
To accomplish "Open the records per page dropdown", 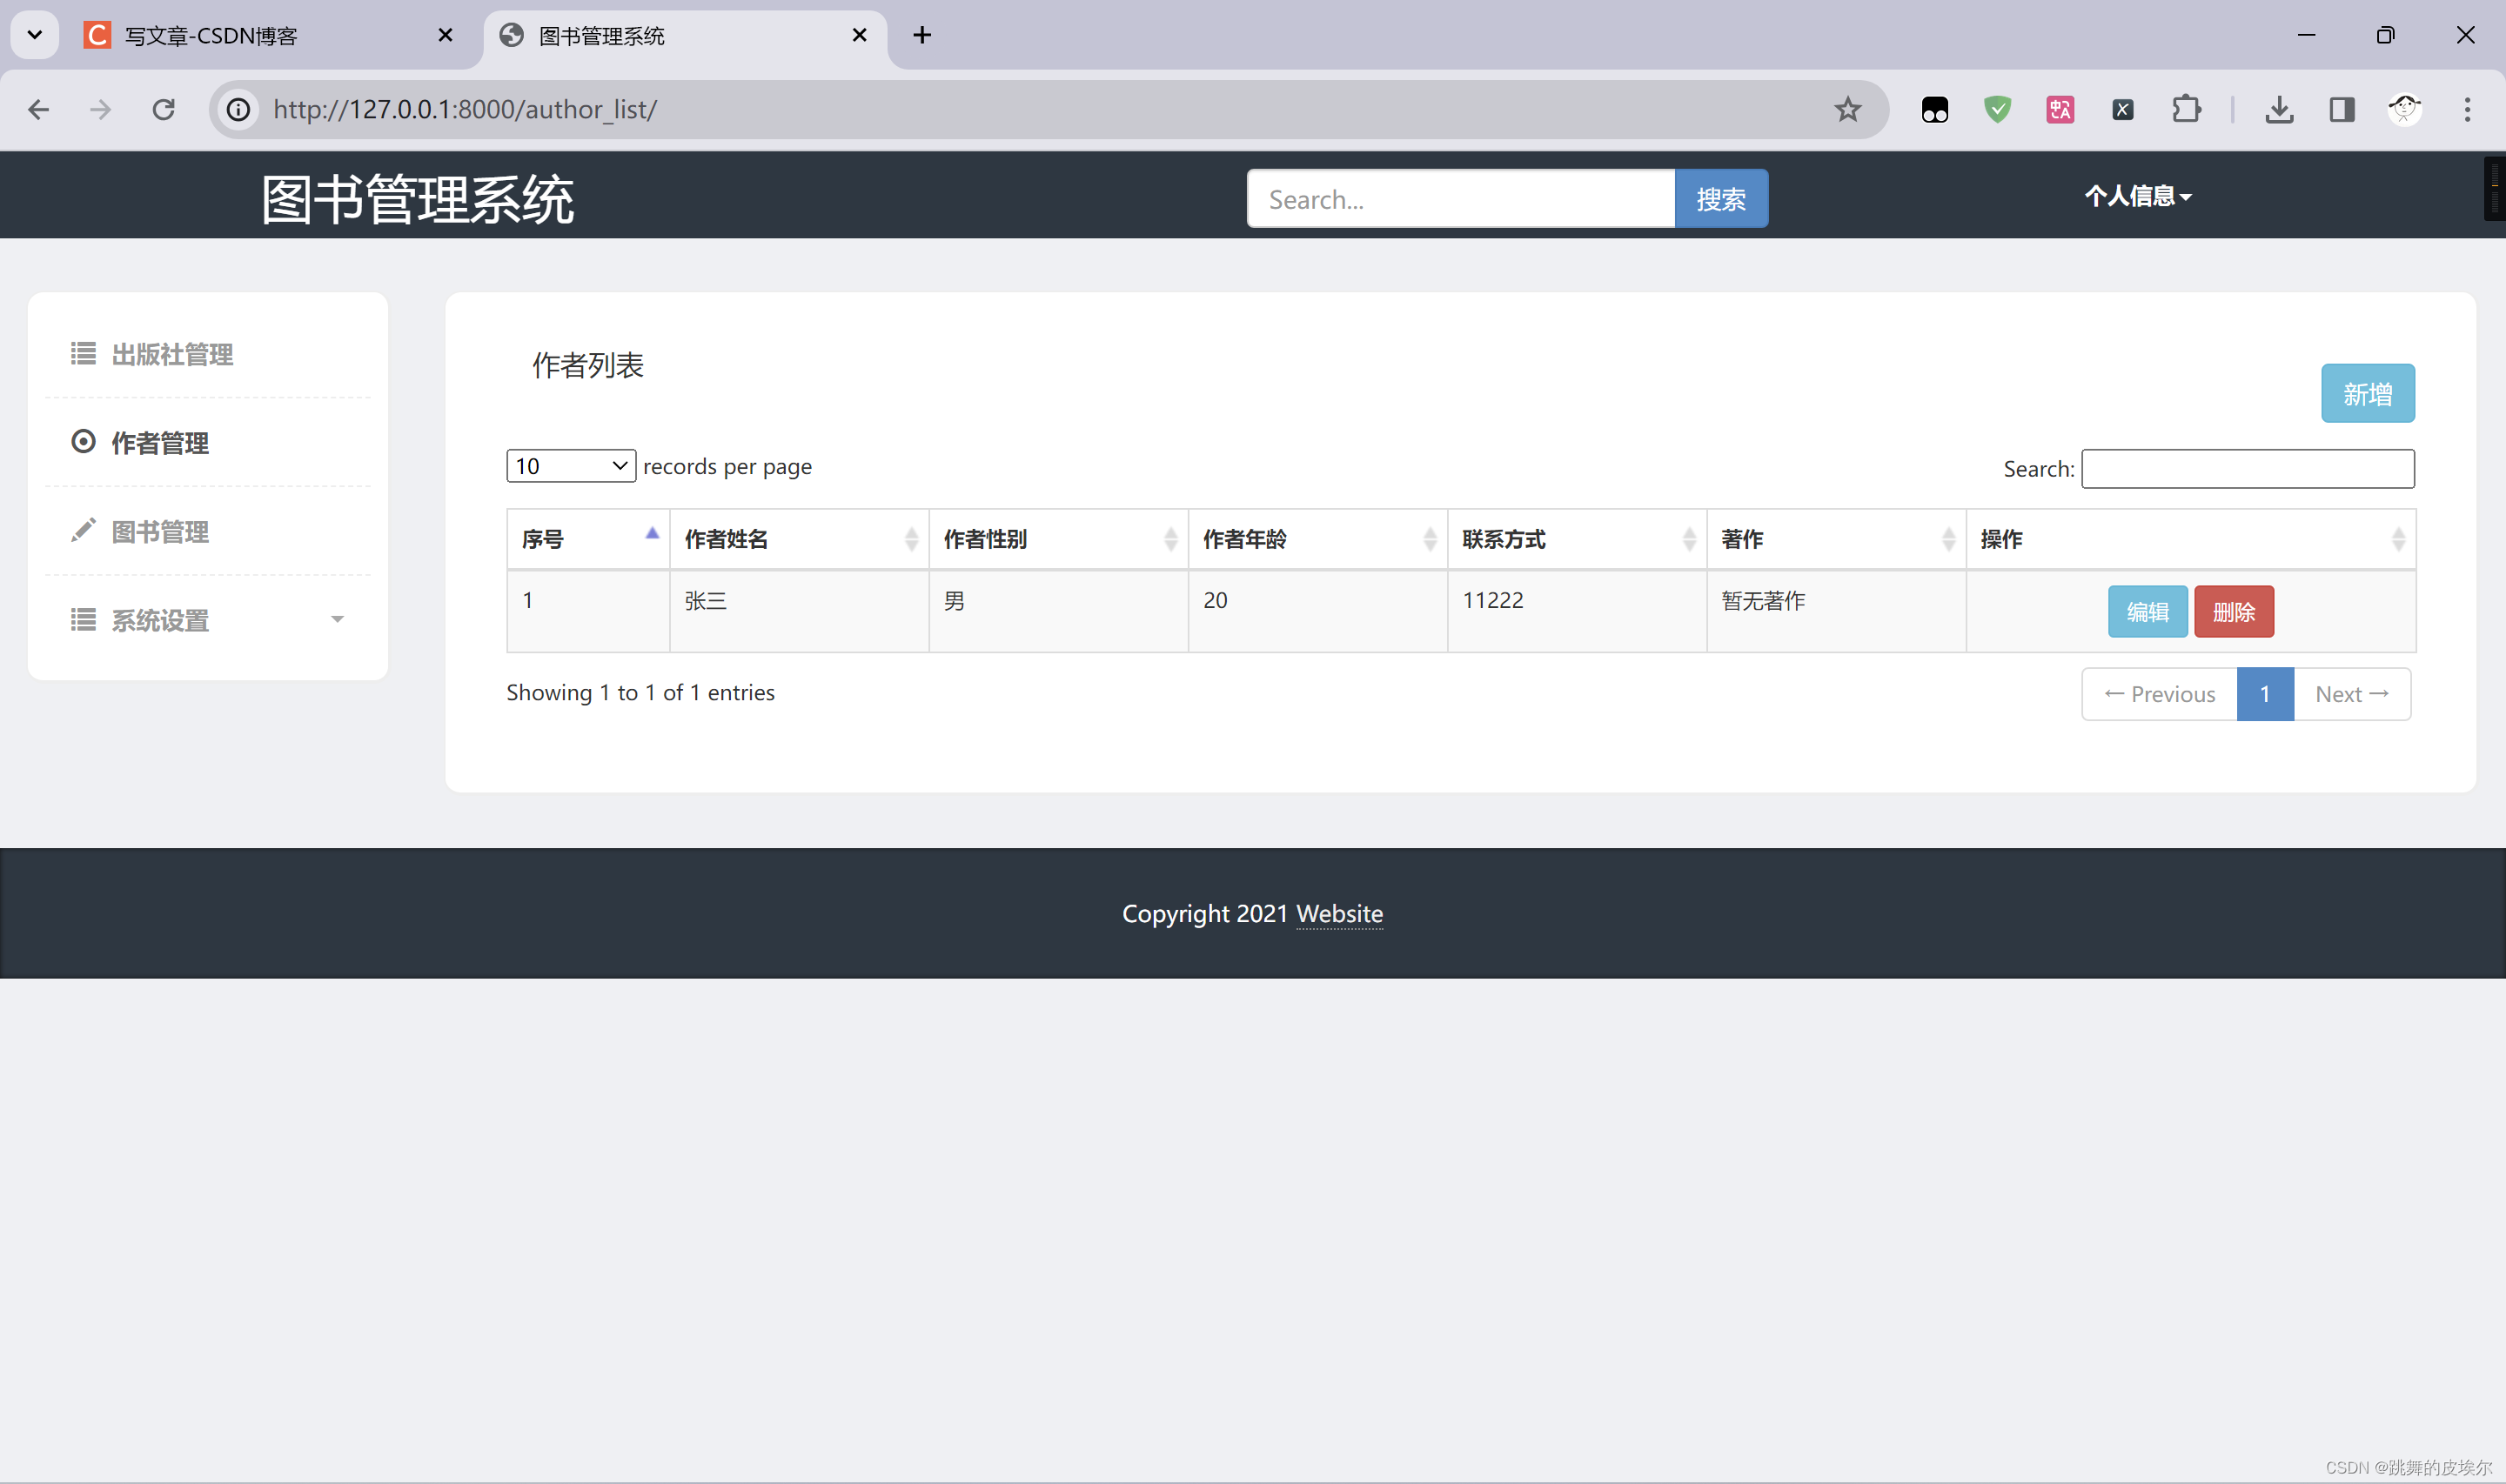I will tap(571, 466).
